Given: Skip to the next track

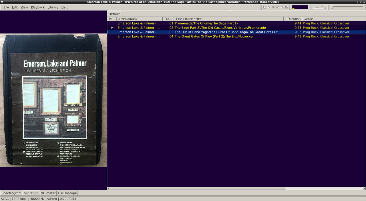Looking at the screenshot, I should [282, 7].
